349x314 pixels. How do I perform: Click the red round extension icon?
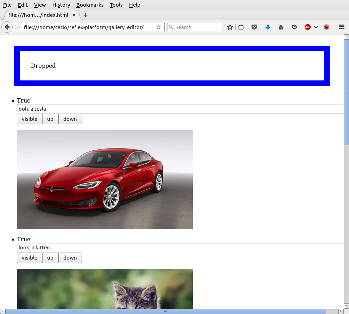point(326,27)
